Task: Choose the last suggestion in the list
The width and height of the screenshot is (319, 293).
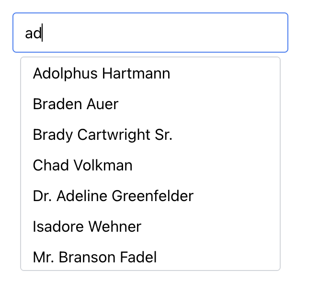Action: point(95,258)
